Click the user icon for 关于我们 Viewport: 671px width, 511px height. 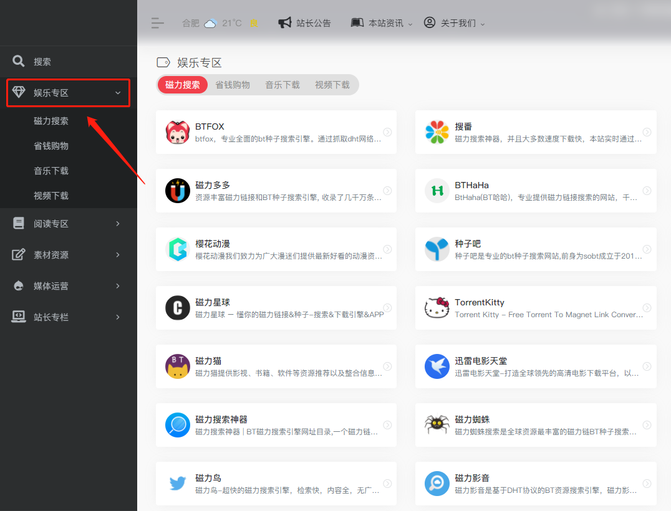[x=429, y=22]
